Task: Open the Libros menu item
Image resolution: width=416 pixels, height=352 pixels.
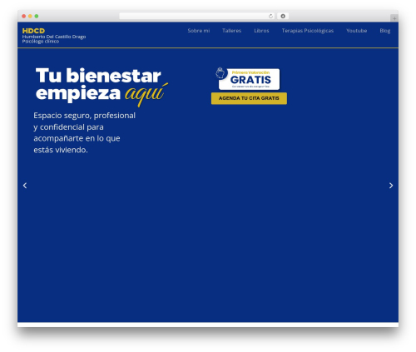Action: (x=261, y=31)
